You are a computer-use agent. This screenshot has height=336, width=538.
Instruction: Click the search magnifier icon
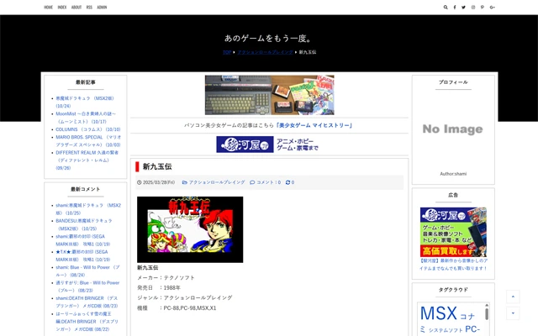pyautogui.click(x=446, y=7)
